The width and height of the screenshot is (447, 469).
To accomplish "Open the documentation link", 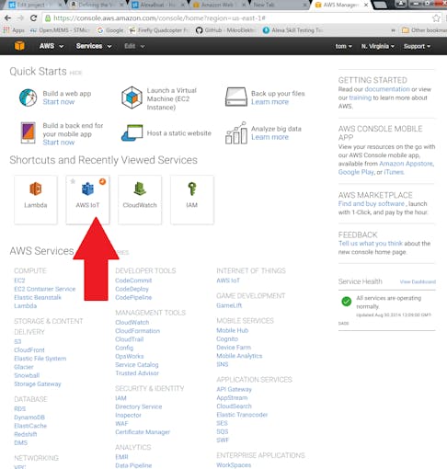I will [x=387, y=89].
